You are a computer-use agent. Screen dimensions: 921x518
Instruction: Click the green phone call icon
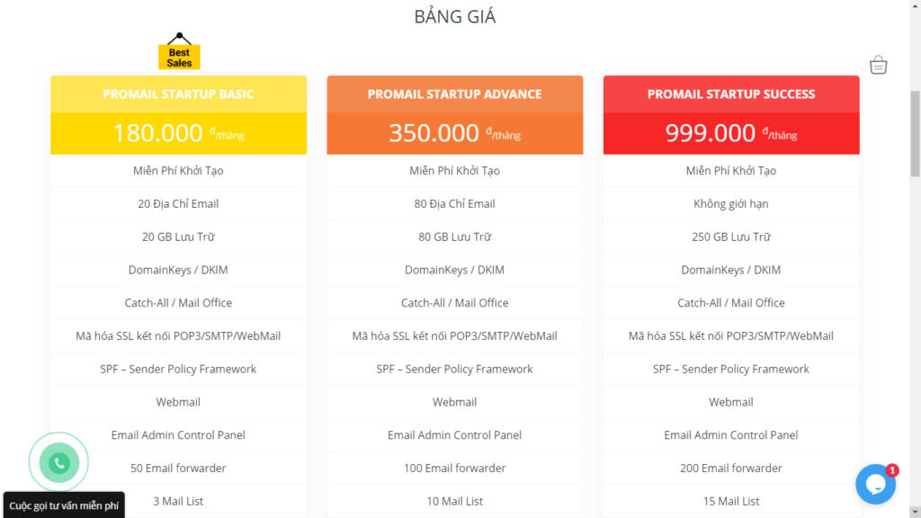point(58,463)
